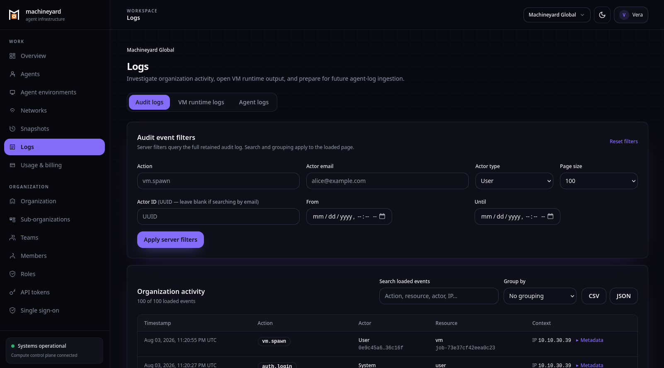Image resolution: width=664 pixels, height=368 pixels.
Task: Click the Organization building icon
Action: [12, 201]
